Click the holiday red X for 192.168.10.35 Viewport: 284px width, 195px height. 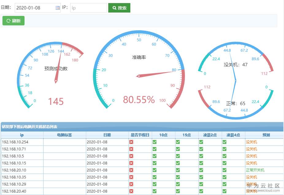pos(131,177)
